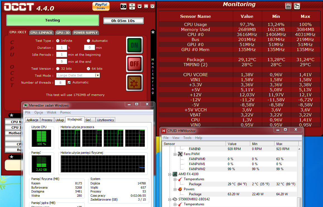Open Tools menu in HWMonitor

click(x=187, y=138)
